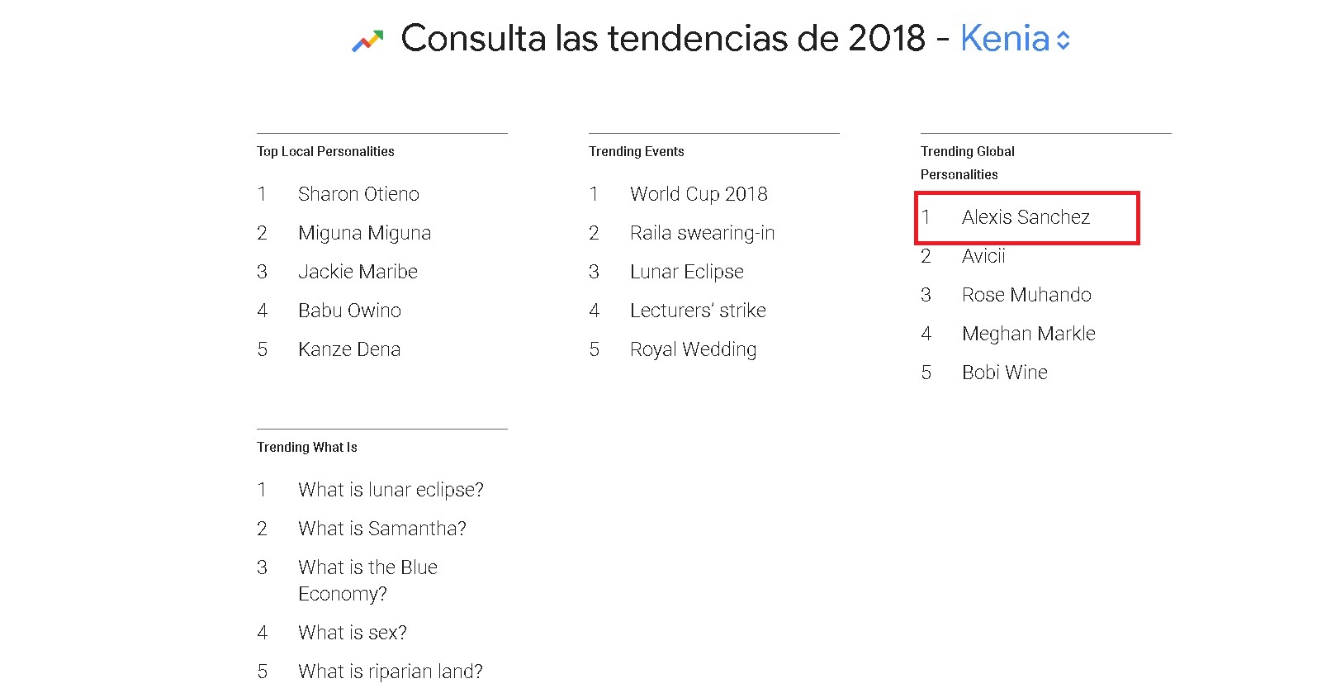Open the Bobi Wine entry

(1004, 373)
